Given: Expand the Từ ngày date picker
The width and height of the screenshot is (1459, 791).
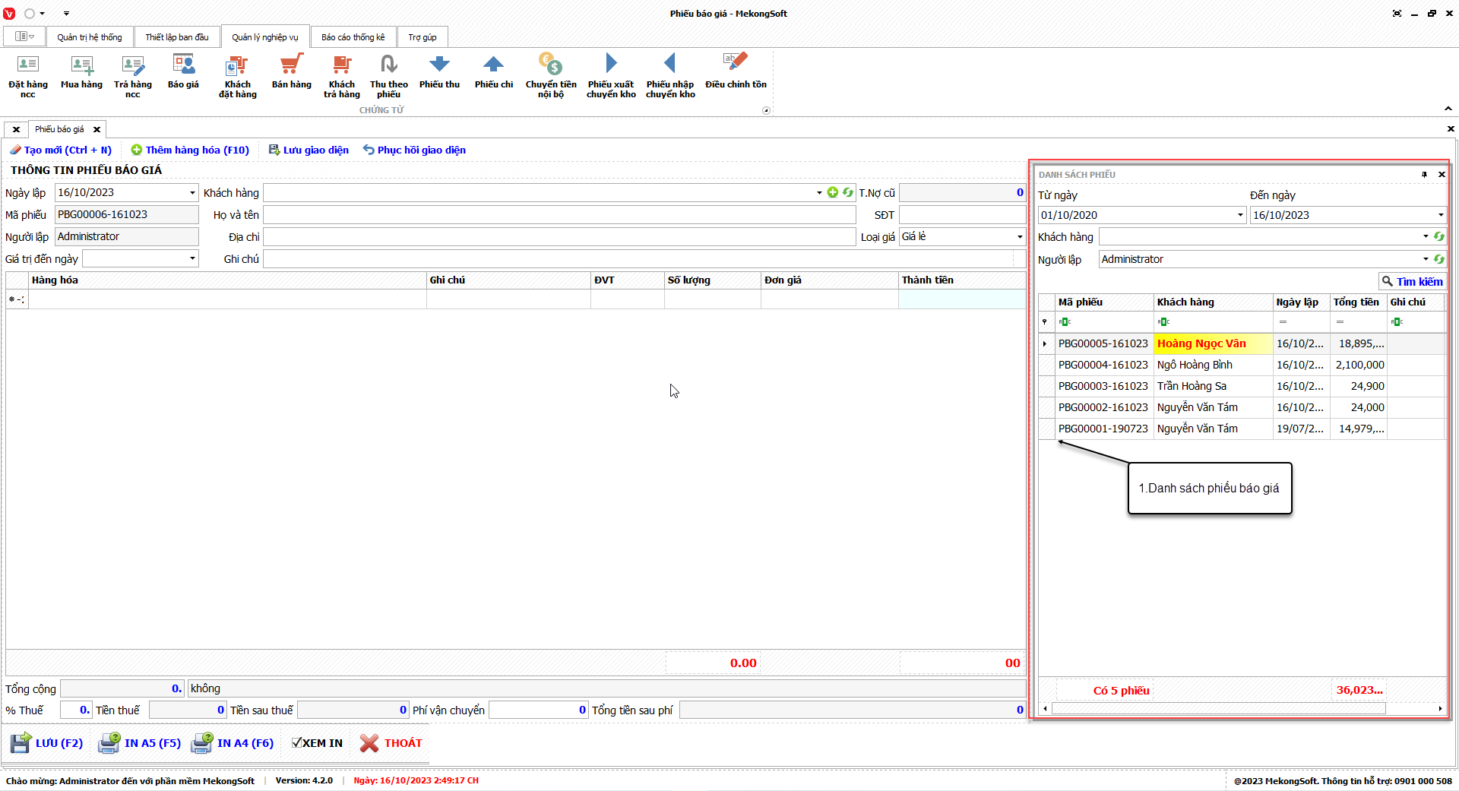Looking at the screenshot, I should [x=1240, y=215].
